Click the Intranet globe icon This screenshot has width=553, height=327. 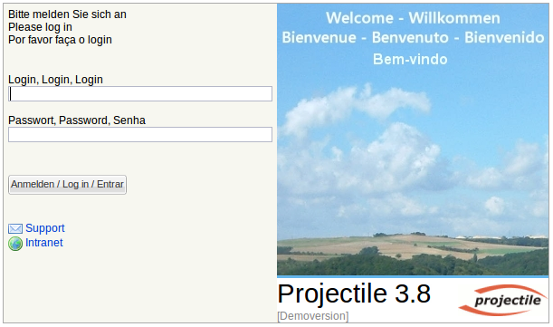[15, 244]
